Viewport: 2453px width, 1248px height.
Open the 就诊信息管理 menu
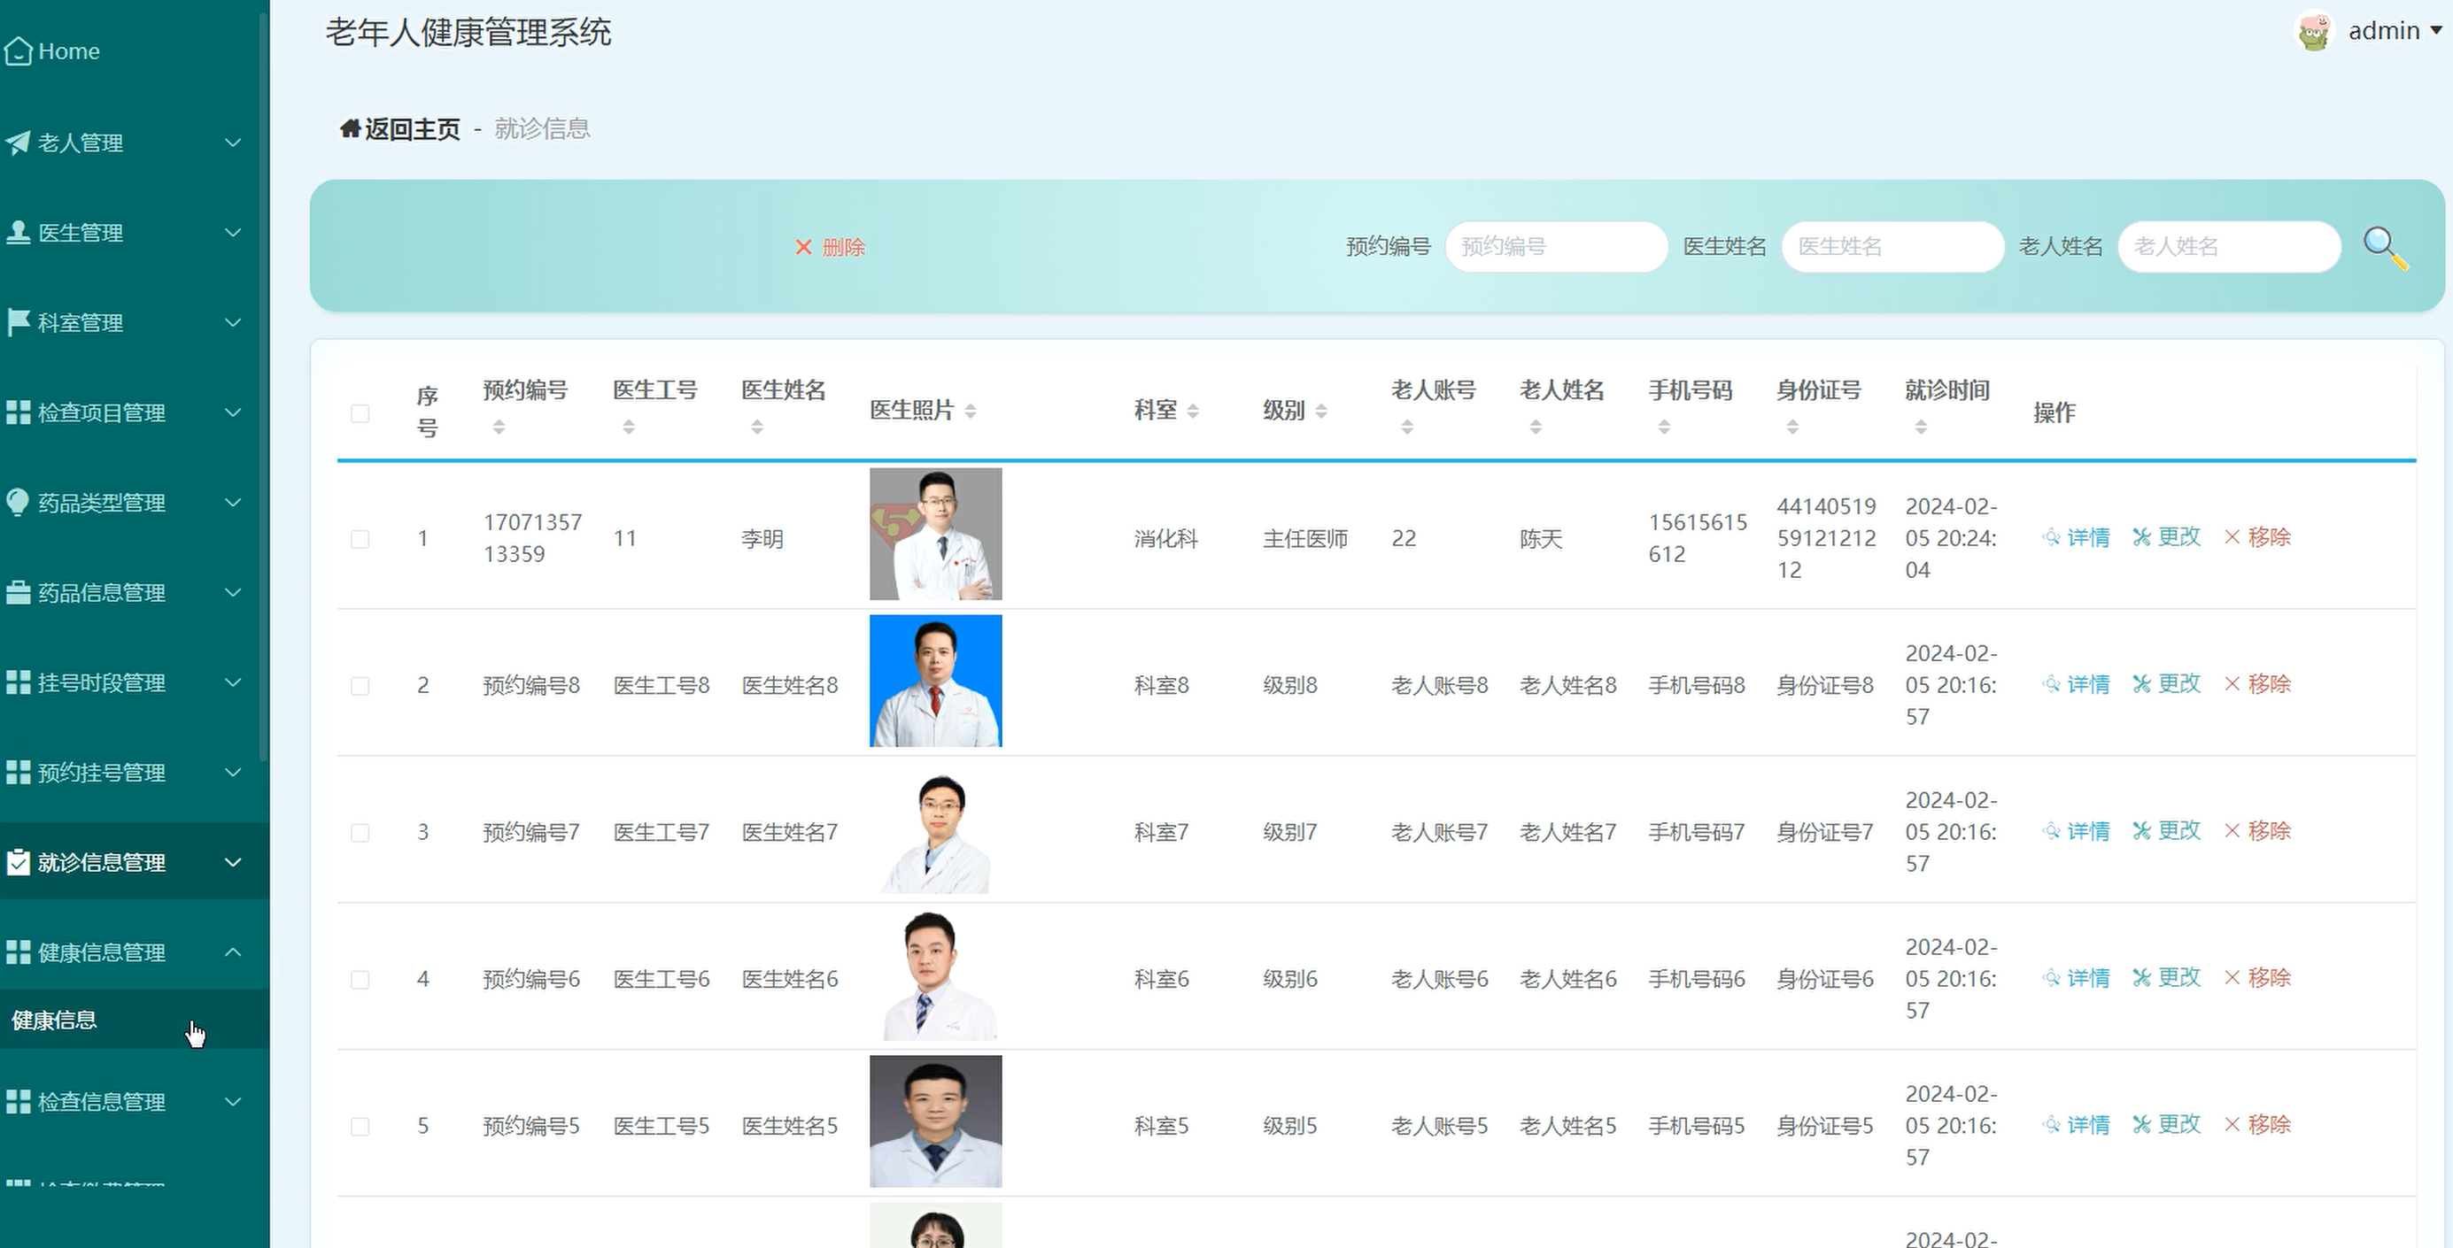[x=134, y=861]
